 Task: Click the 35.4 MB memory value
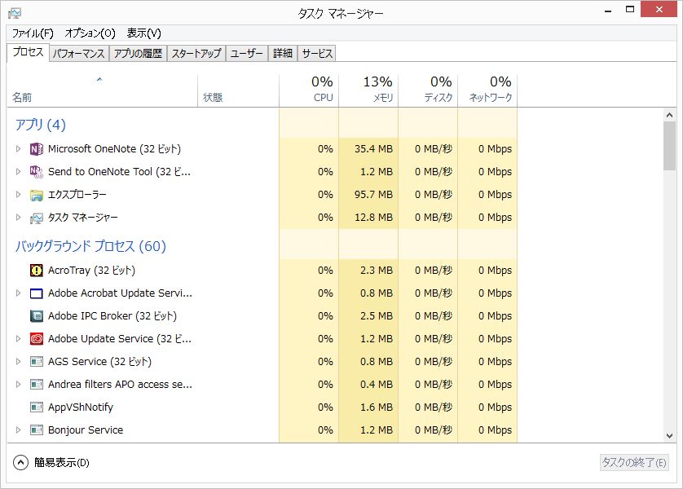(373, 149)
